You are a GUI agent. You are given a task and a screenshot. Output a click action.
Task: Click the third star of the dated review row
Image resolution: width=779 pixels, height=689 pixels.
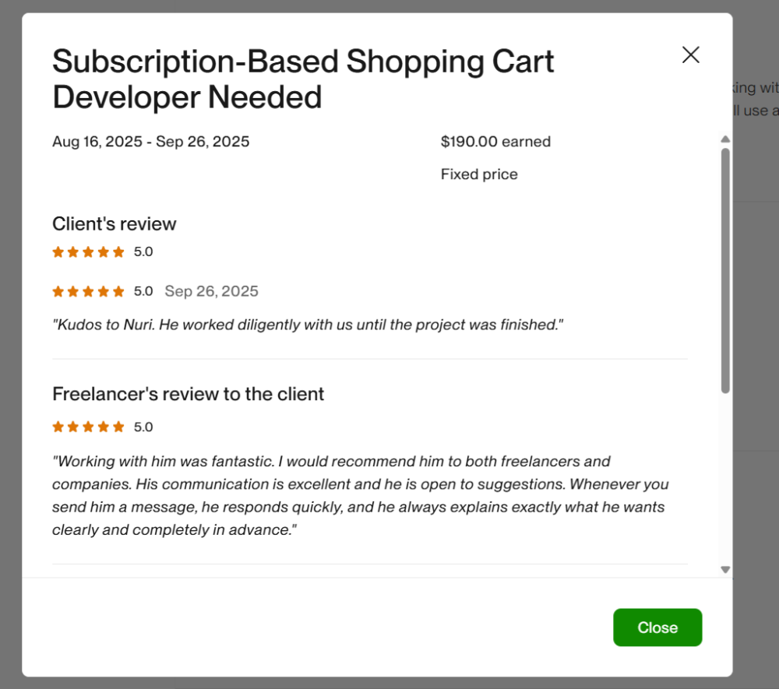88,290
